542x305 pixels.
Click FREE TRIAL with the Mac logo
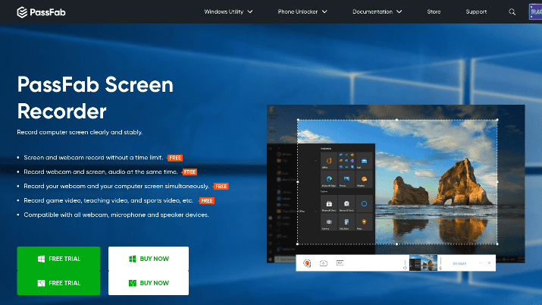click(59, 283)
